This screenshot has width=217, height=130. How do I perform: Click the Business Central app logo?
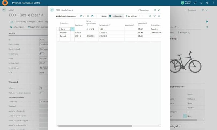[x=5, y=3]
